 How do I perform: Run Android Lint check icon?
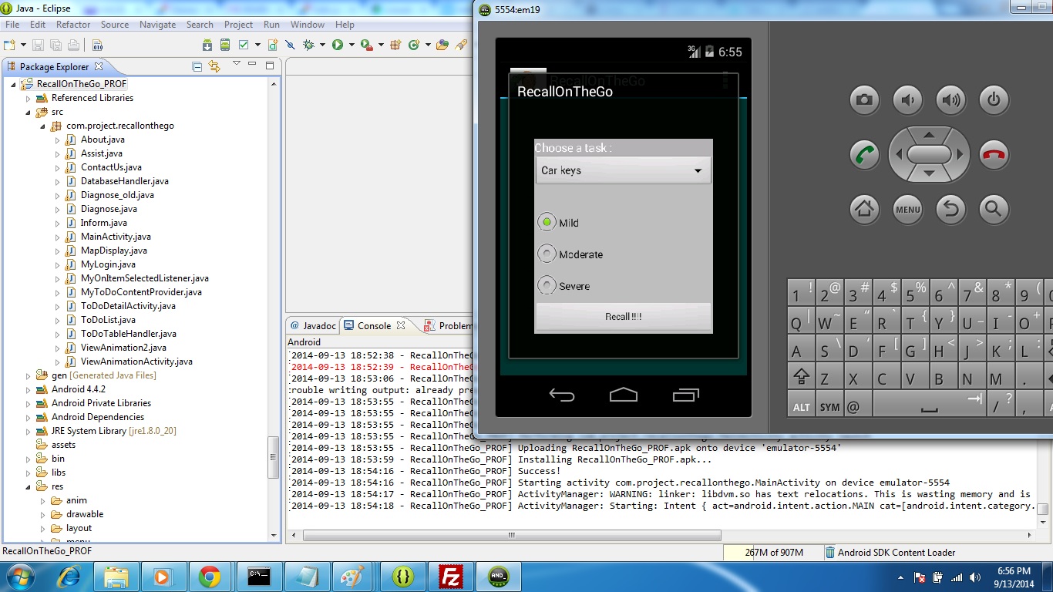tap(244, 45)
